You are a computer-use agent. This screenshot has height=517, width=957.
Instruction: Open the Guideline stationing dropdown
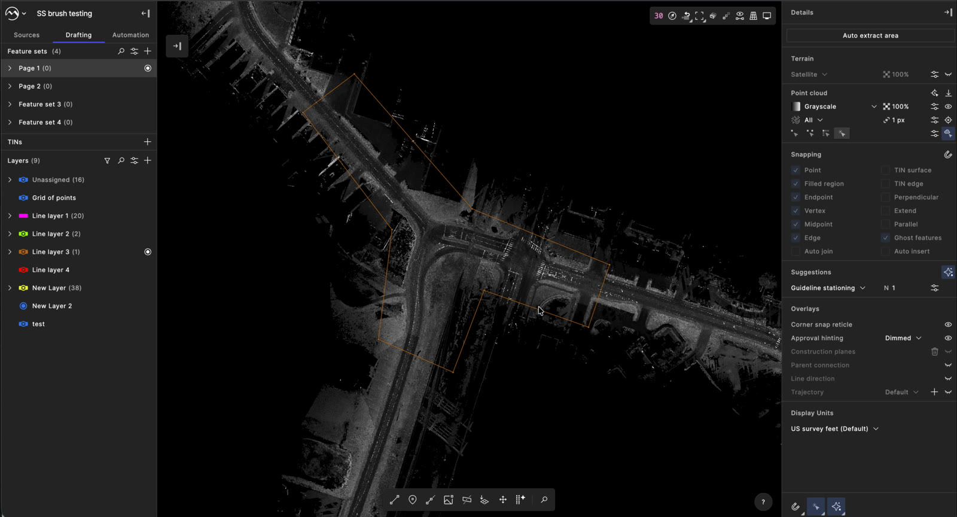[828, 288]
